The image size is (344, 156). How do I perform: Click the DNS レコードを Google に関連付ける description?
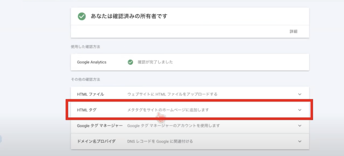(160, 141)
